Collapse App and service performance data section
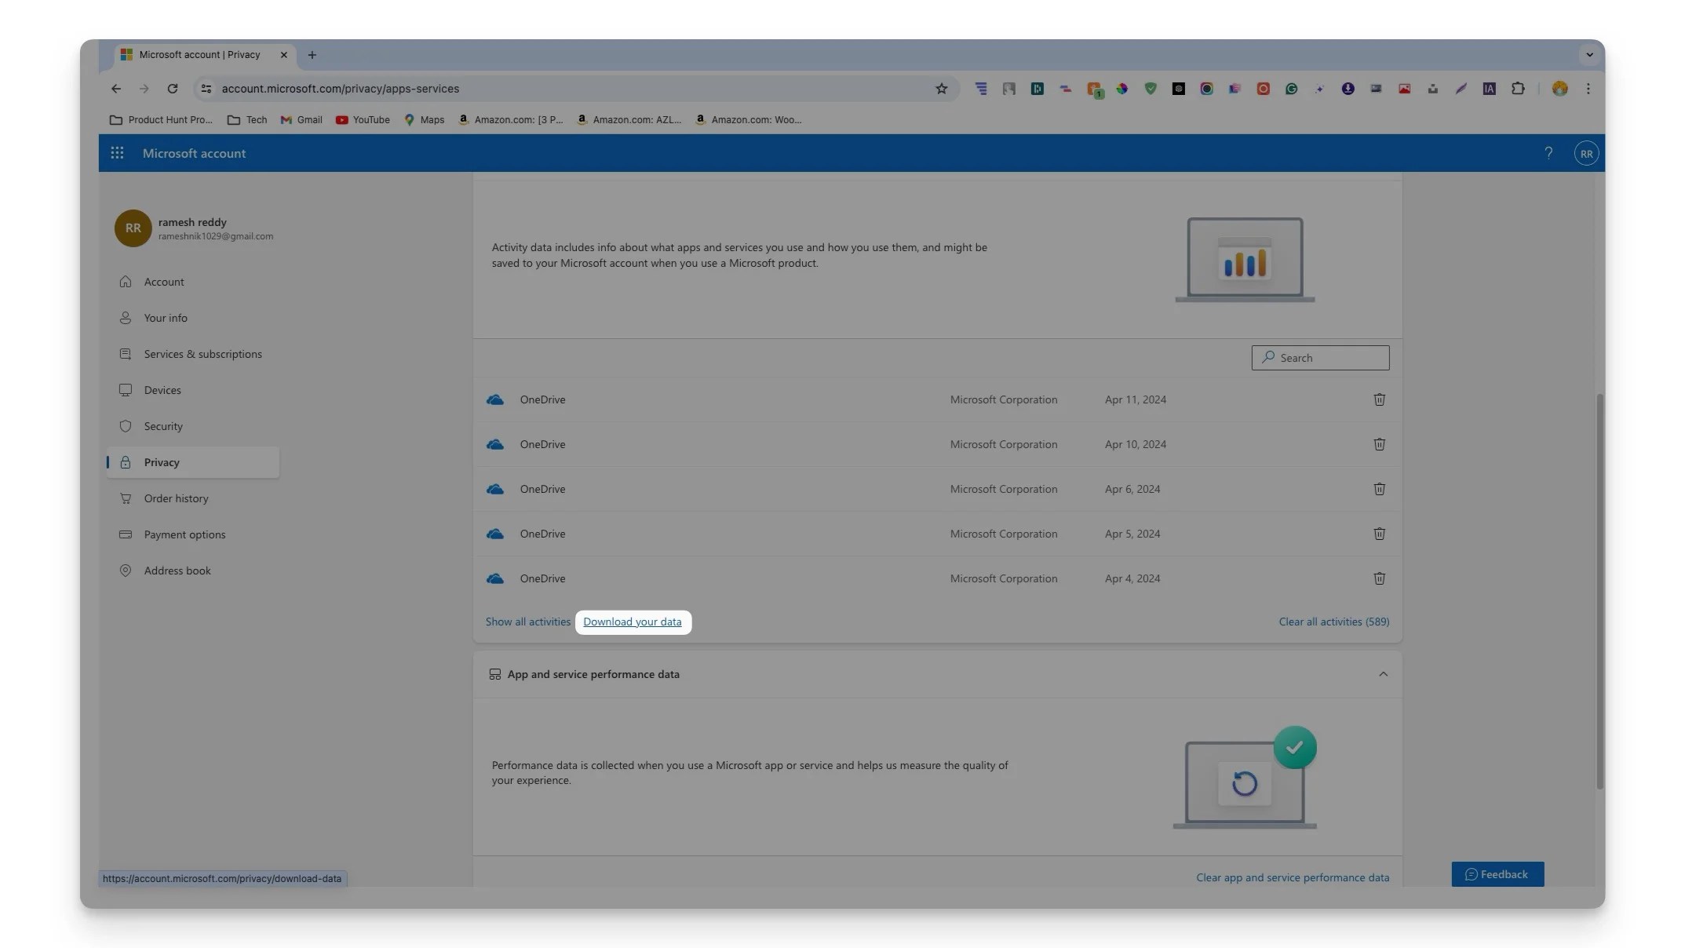The width and height of the screenshot is (1685, 948). click(1383, 674)
